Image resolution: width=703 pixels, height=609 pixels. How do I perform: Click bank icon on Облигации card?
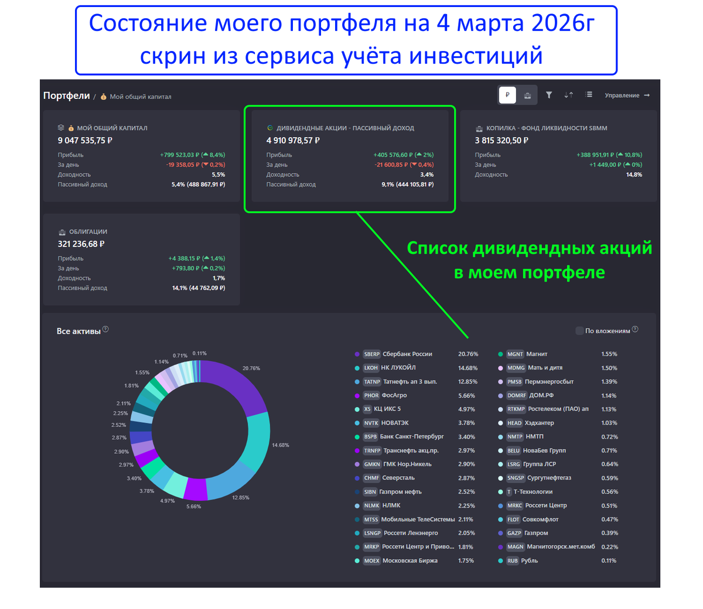[x=62, y=232]
